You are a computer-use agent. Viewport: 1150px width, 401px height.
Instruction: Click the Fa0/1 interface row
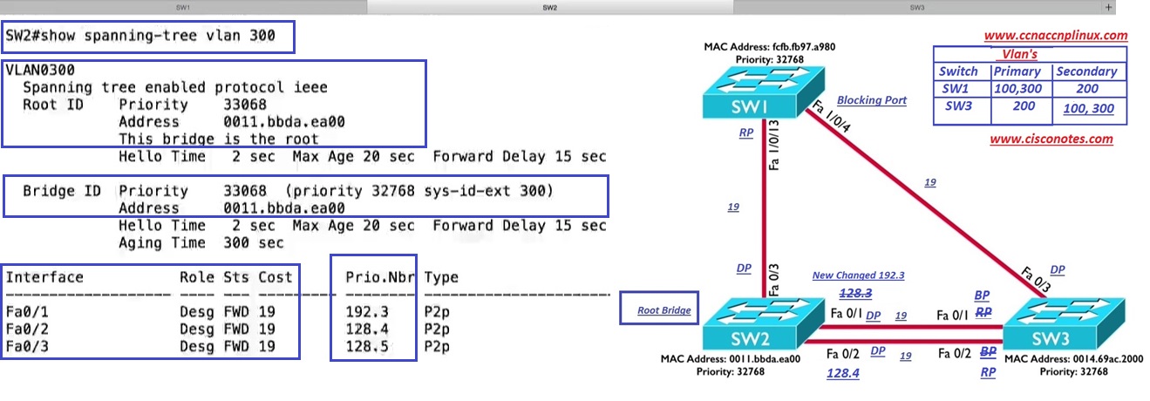click(228, 312)
